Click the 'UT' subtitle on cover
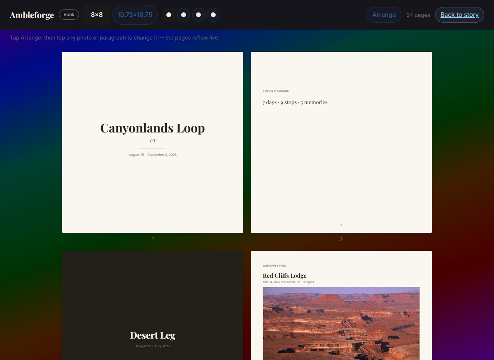 point(153,141)
